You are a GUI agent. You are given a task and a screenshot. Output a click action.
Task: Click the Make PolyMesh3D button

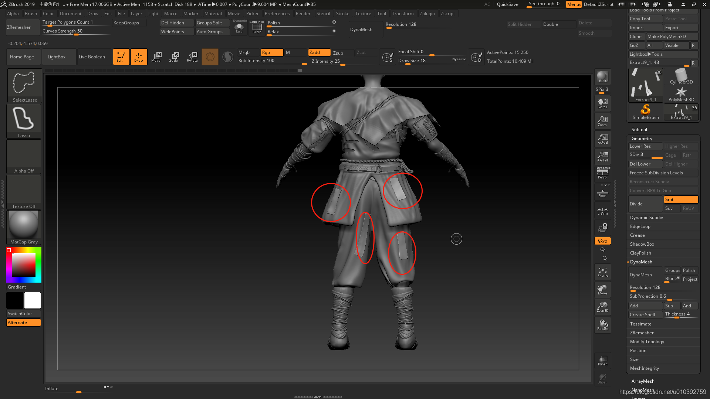672,37
